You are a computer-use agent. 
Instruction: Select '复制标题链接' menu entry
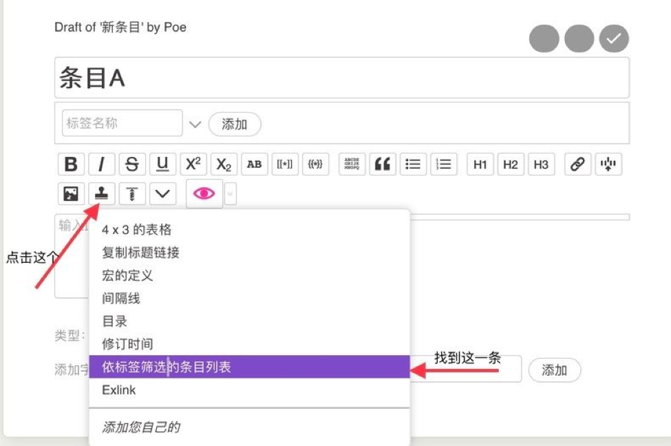click(x=250, y=253)
